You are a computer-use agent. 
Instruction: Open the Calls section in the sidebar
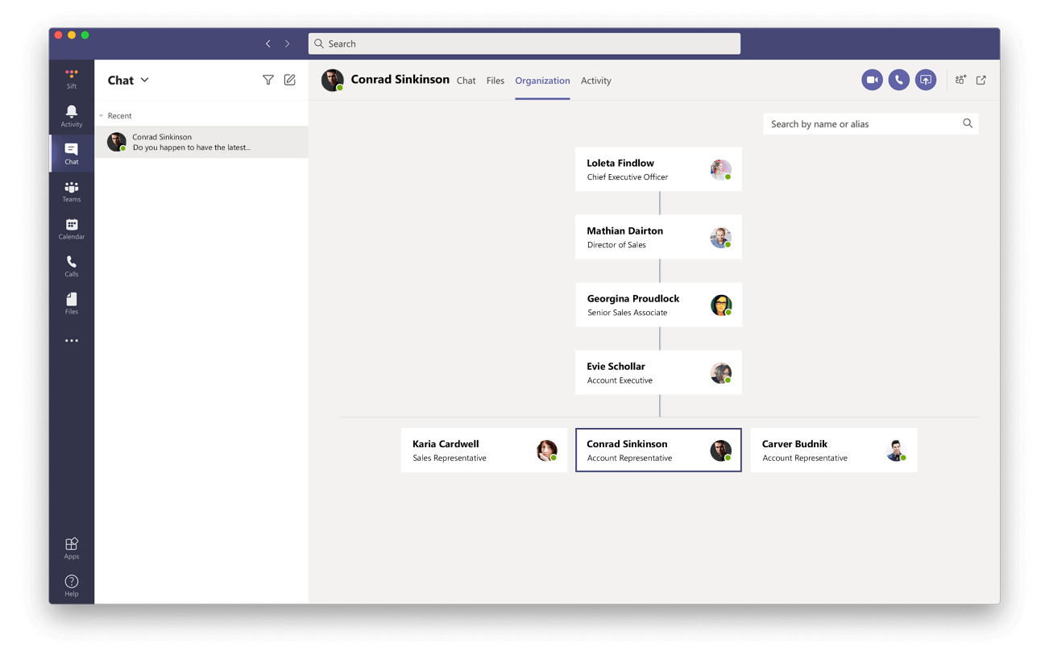[x=71, y=265]
